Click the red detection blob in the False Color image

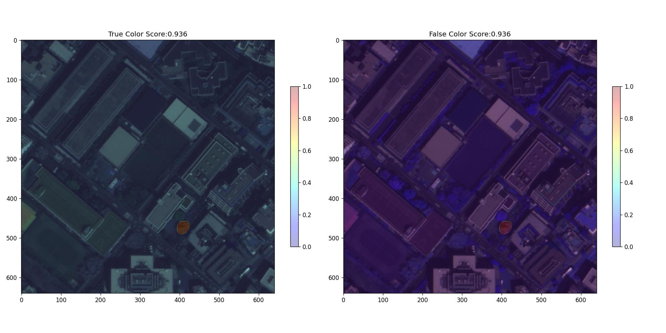pos(505,228)
